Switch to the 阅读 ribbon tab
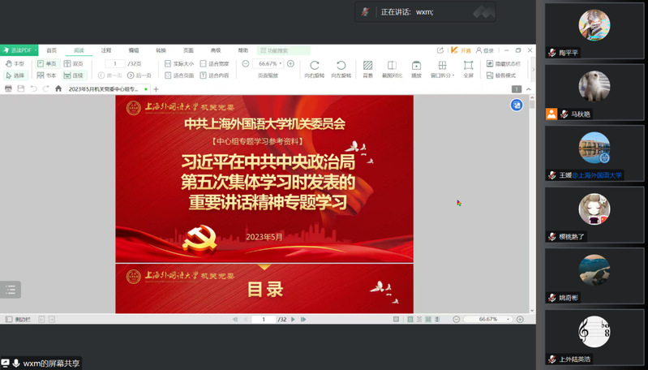648x370 pixels. 79,50
